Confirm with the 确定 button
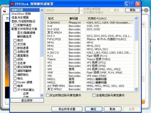The height and width of the screenshot is (113, 151). [x=94, y=109]
